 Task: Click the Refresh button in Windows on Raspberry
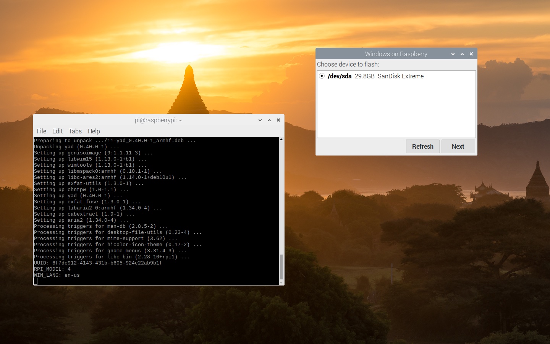(422, 146)
